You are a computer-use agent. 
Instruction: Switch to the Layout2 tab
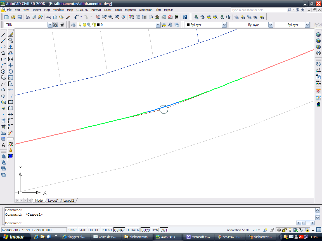tap(68, 201)
